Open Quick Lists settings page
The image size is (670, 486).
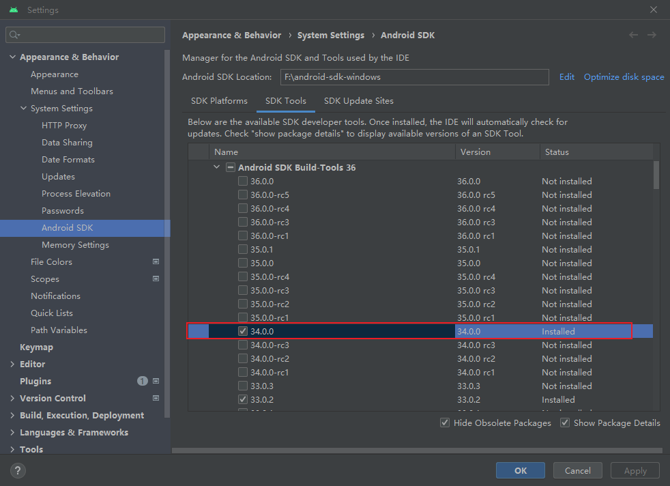(52, 313)
